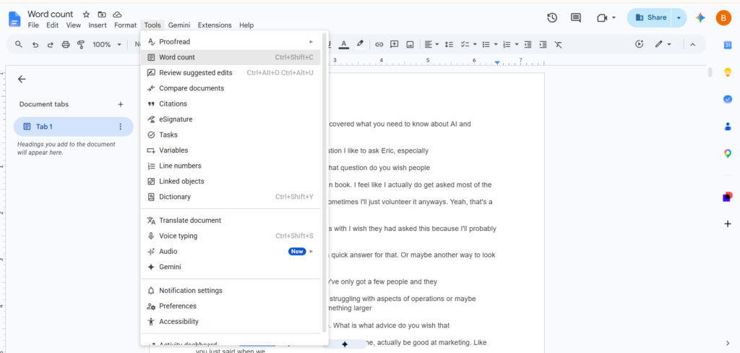Open the Edit menu
The width and height of the screenshot is (740, 353).
click(52, 25)
